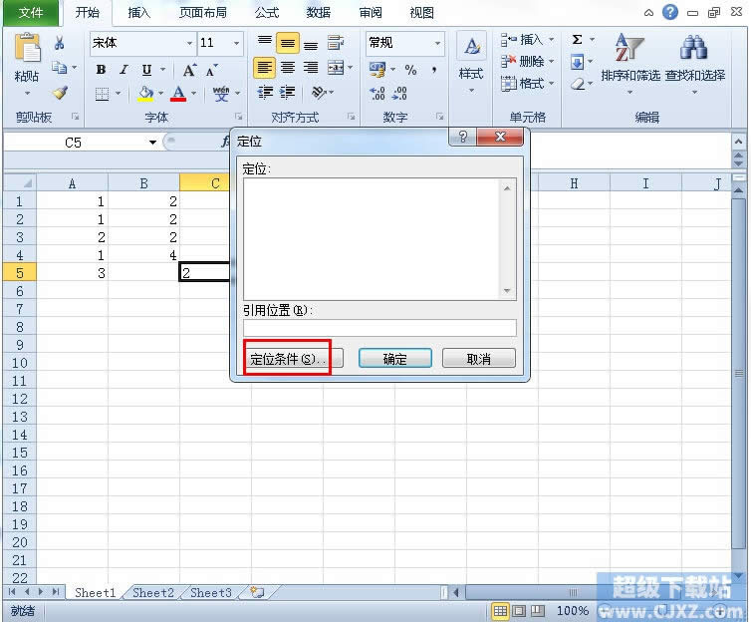Center text horizontally
Screen dimensions: 751x622
pos(288,68)
